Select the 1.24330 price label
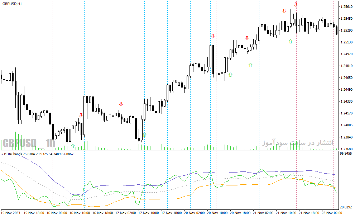This screenshot has width=355, height=217. tap(347, 101)
